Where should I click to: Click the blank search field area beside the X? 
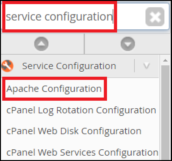pyautogui.click(x=131, y=16)
